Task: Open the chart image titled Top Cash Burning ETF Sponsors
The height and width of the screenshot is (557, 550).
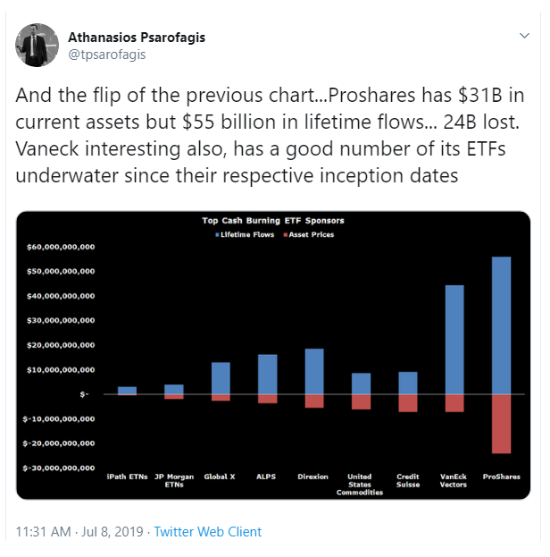Action: tap(273, 355)
